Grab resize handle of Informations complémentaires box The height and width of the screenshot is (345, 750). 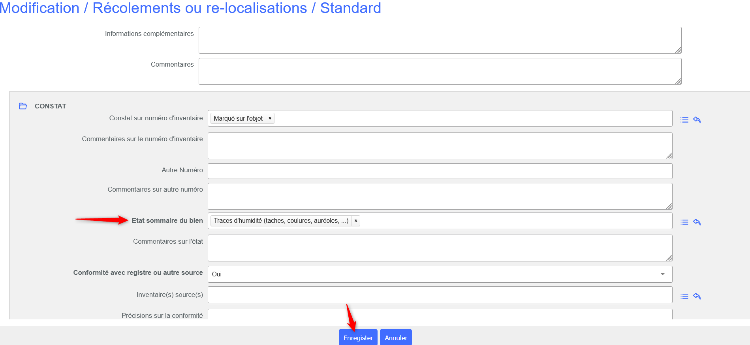[678, 50]
